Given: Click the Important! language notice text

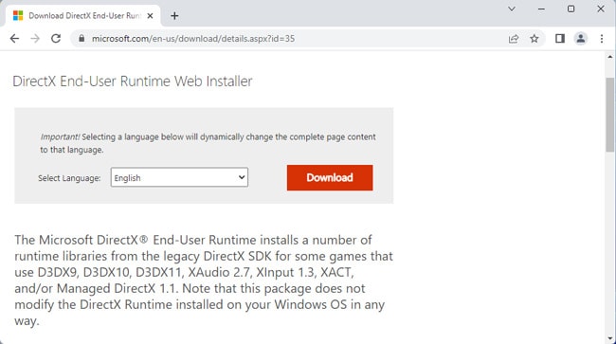Looking at the screenshot, I should click(x=208, y=143).
